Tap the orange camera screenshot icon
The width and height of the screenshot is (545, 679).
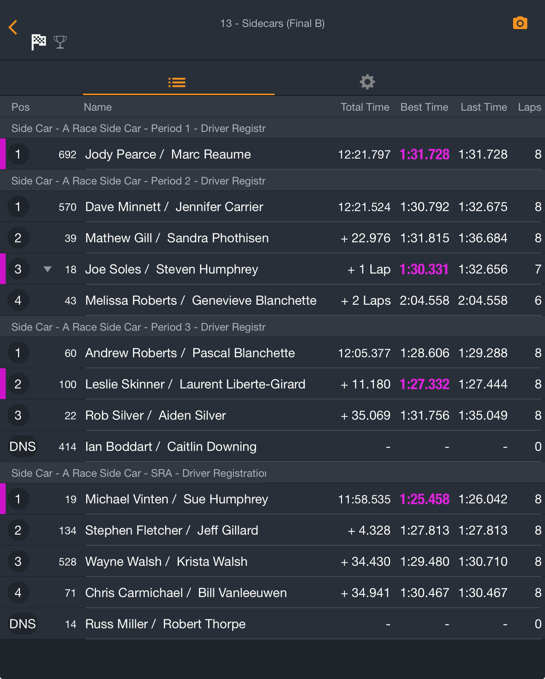click(x=520, y=23)
